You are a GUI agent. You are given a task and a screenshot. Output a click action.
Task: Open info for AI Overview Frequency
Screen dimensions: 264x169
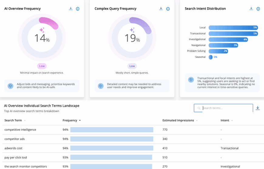tap(78, 9)
